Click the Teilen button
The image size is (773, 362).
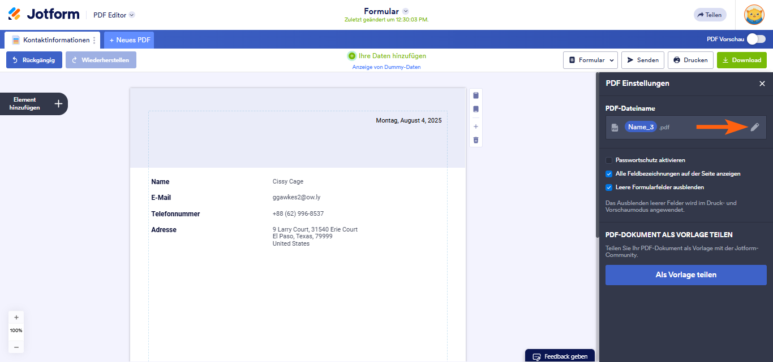pos(710,15)
